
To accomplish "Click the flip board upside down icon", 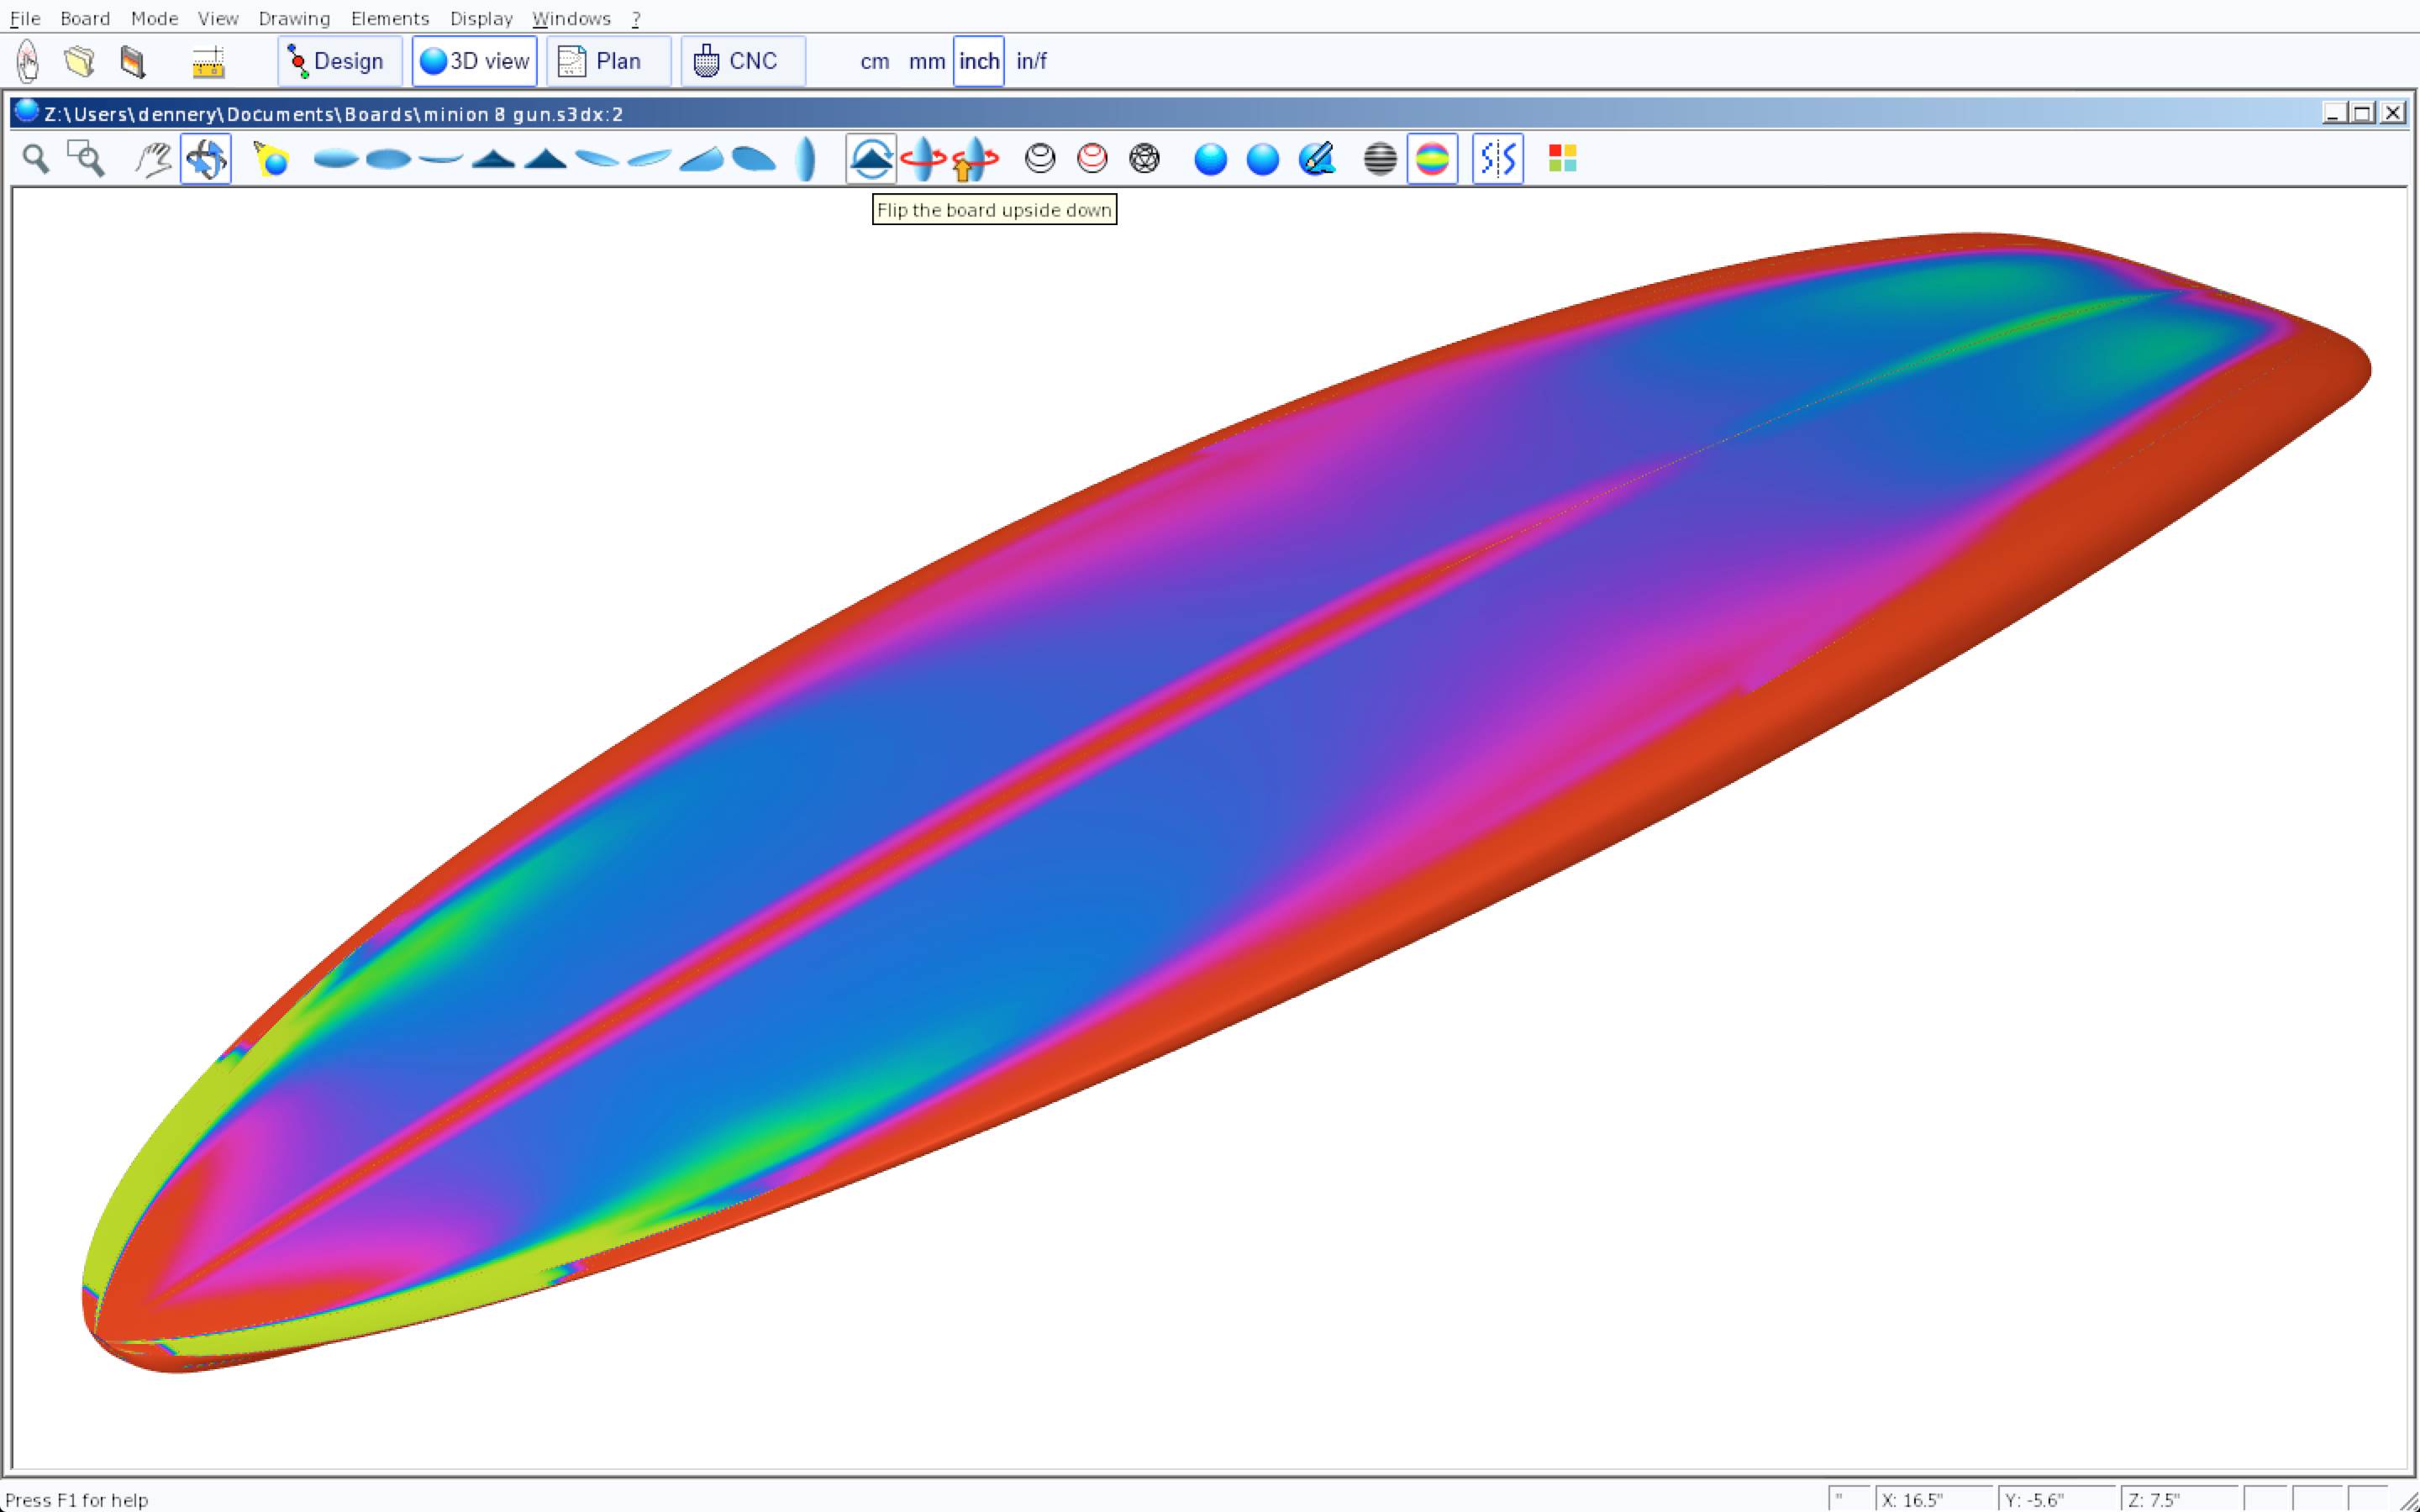I will coord(871,159).
